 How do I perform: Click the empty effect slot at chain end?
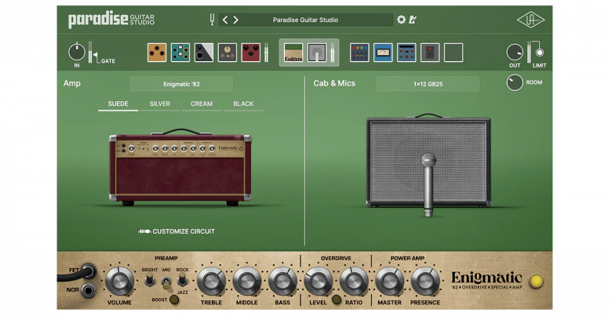pyautogui.click(x=454, y=53)
